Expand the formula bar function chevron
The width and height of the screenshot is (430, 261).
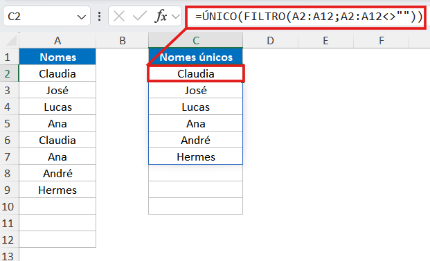pos(175,17)
